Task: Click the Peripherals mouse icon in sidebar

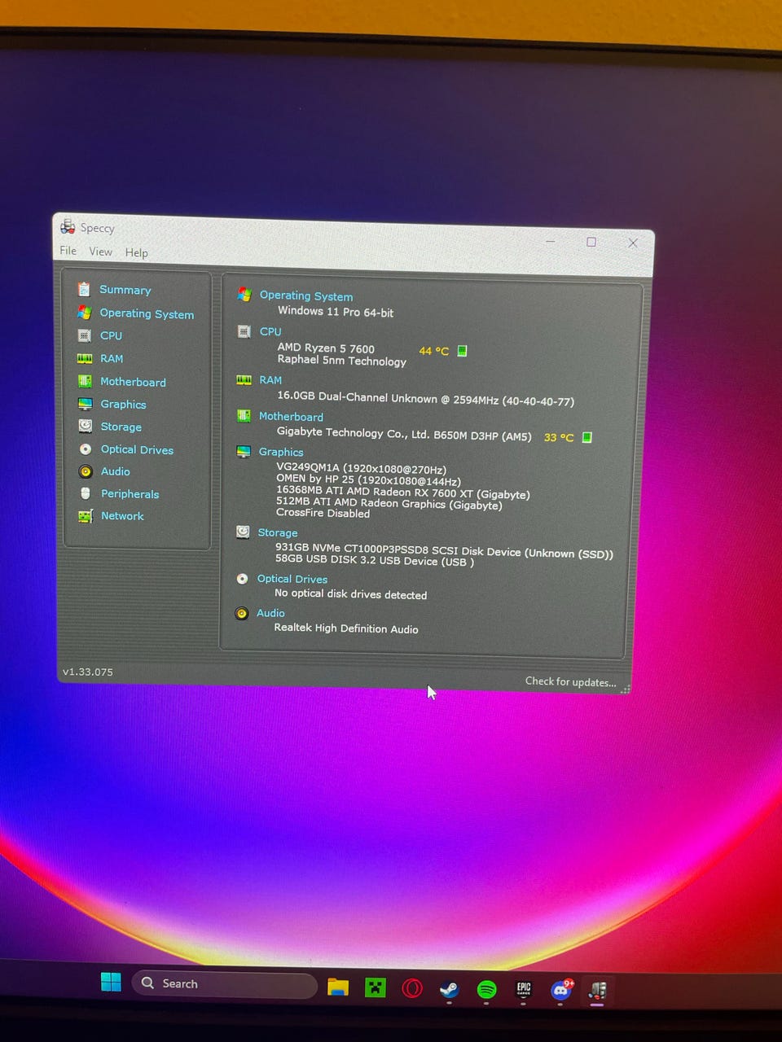Action: coord(86,493)
